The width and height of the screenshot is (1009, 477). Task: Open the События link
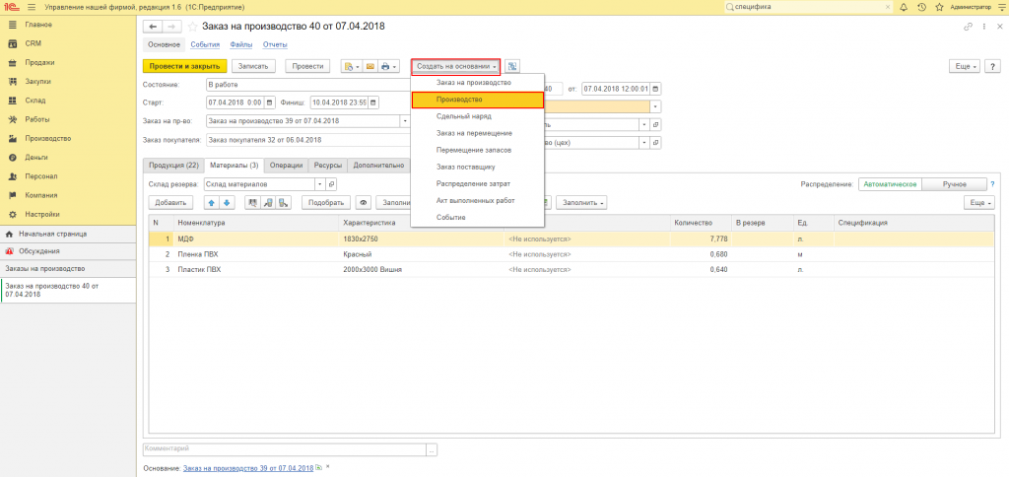point(205,44)
